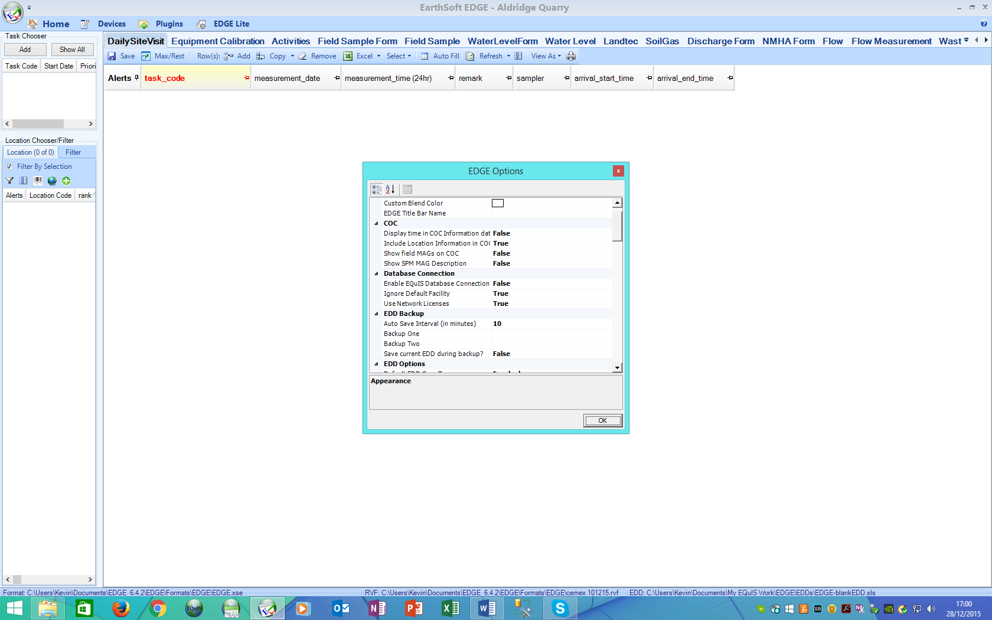Image resolution: width=992 pixels, height=620 pixels.
Task: Click the Copy rows icon
Action: coord(260,56)
